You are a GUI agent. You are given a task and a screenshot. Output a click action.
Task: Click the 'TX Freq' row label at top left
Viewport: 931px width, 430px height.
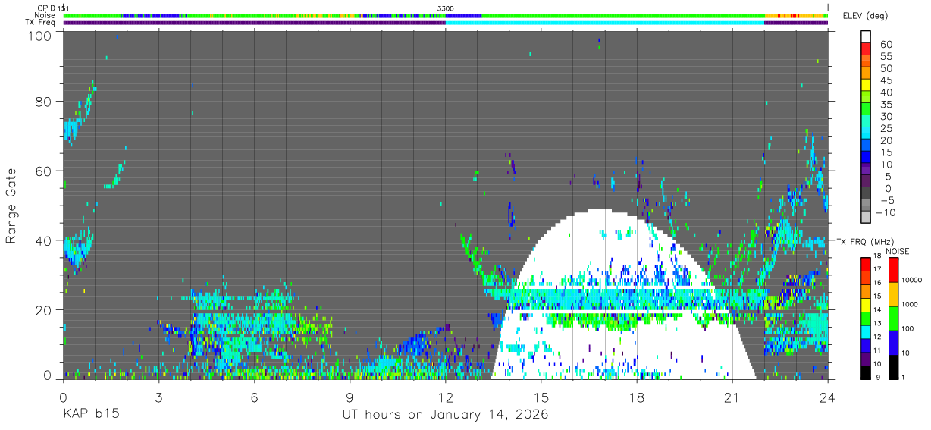42,22
